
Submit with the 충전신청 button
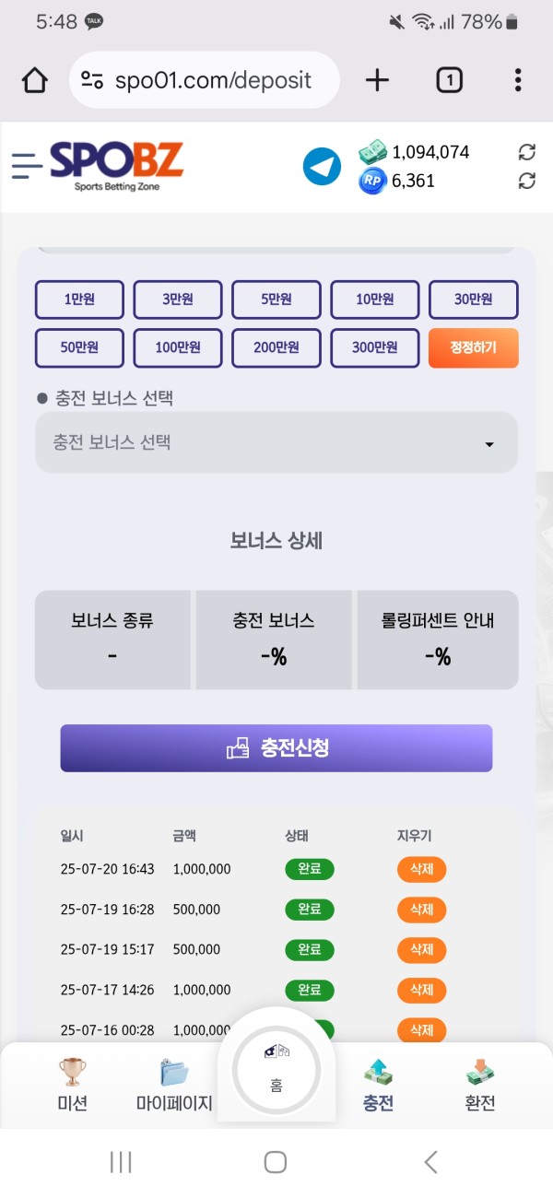tap(276, 747)
